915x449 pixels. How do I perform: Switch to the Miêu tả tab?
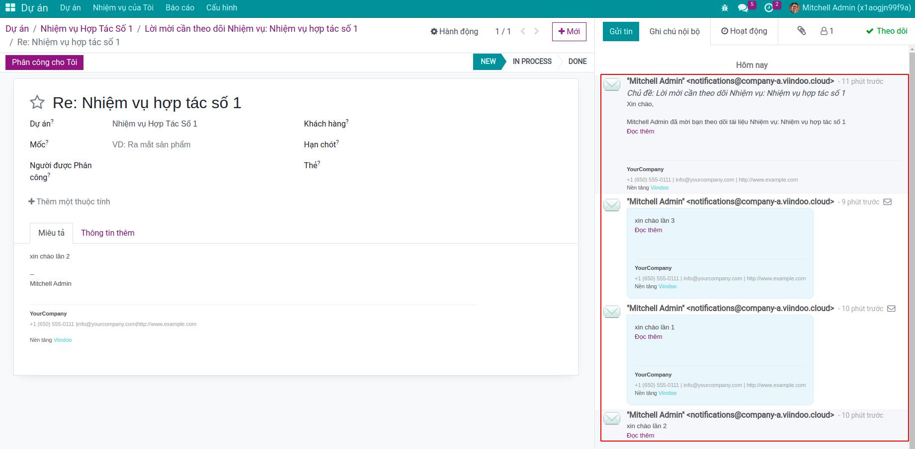pos(52,233)
